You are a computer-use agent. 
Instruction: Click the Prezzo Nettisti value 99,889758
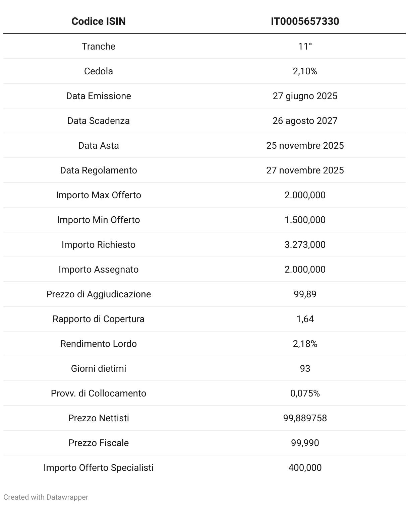point(305,418)
